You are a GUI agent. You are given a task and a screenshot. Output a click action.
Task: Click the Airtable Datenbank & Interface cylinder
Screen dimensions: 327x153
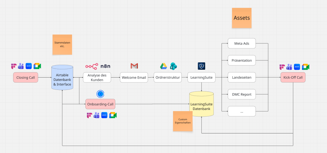[62, 77]
